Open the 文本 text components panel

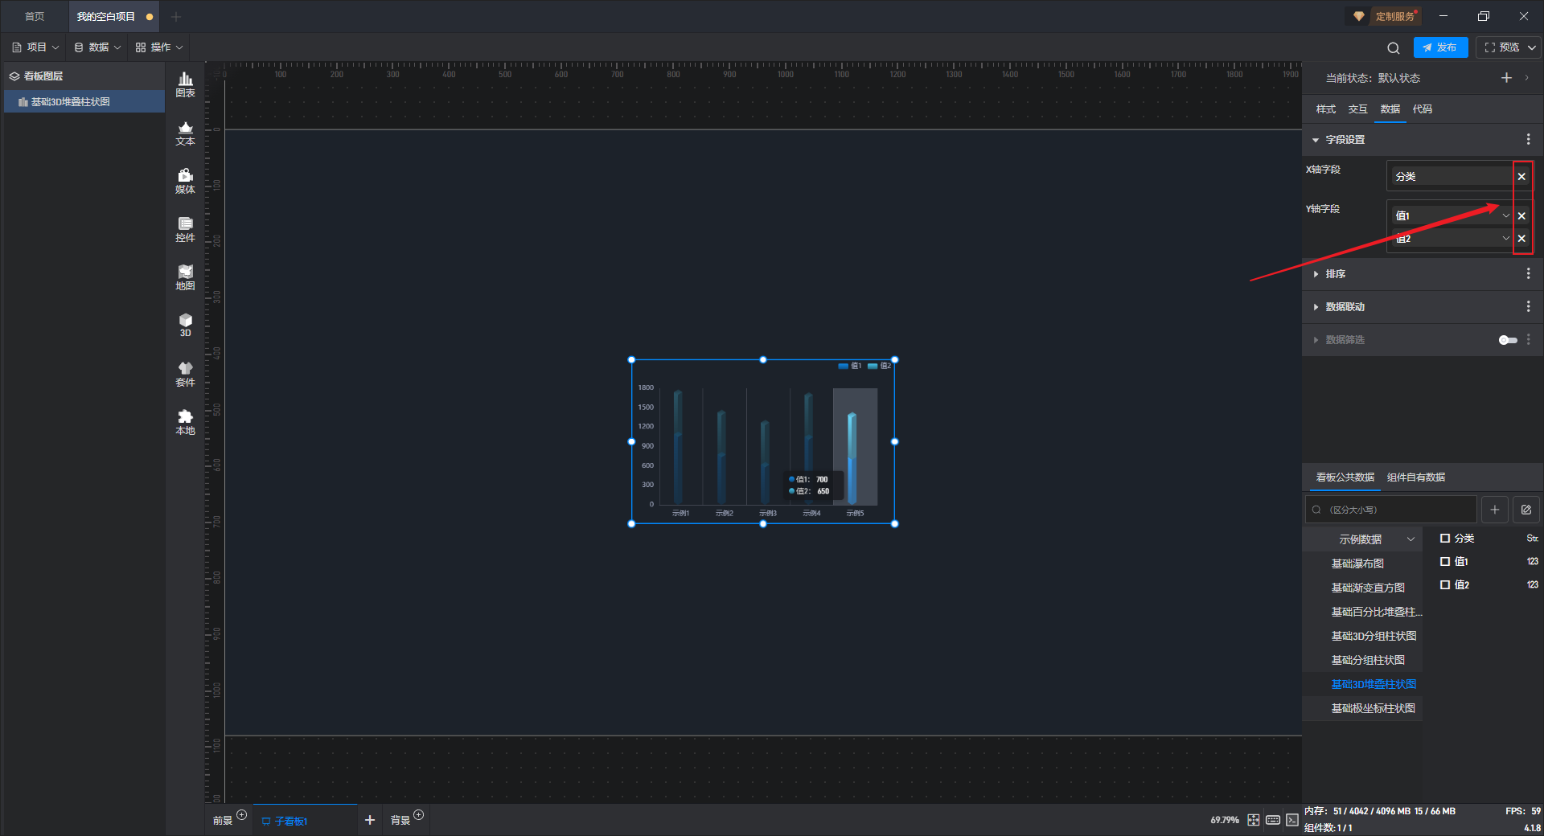(x=185, y=133)
